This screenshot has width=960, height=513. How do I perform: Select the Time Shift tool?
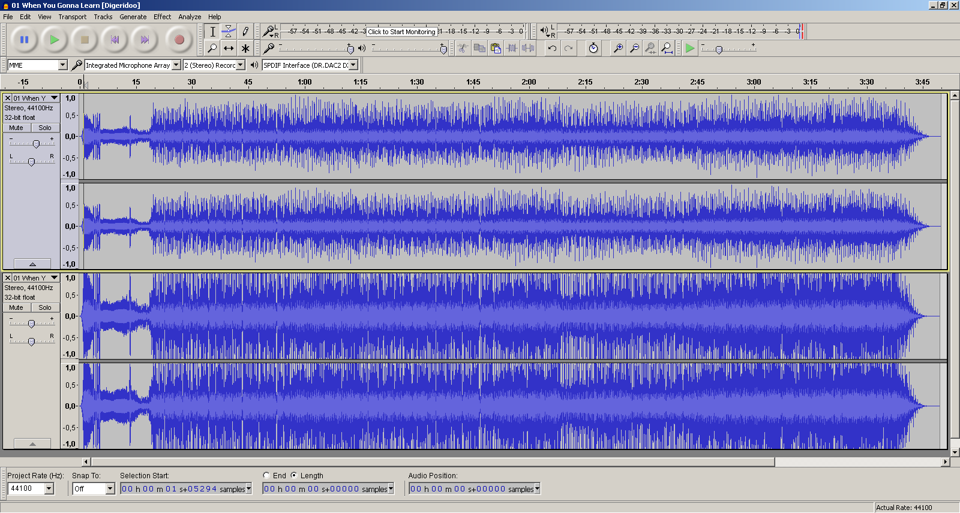(x=229, y=48)
